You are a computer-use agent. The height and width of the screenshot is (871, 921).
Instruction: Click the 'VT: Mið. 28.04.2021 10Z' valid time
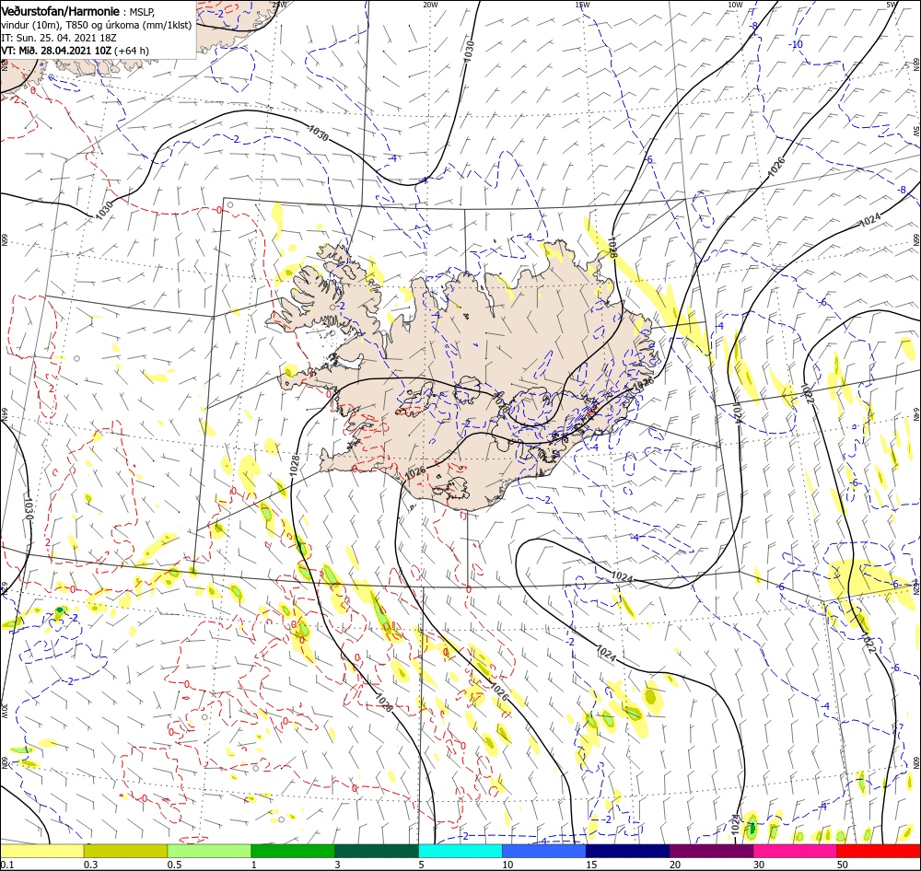56,51
